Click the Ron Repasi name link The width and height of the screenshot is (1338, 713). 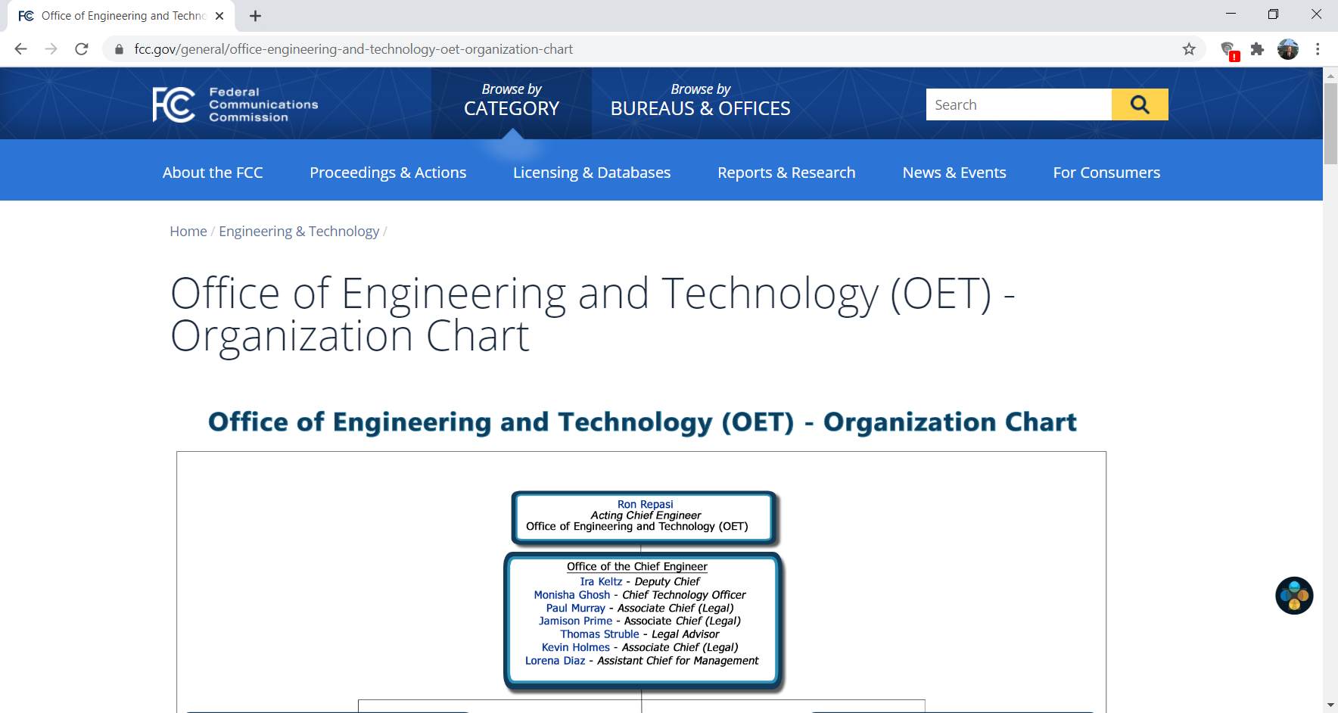[x=645, y=504]
